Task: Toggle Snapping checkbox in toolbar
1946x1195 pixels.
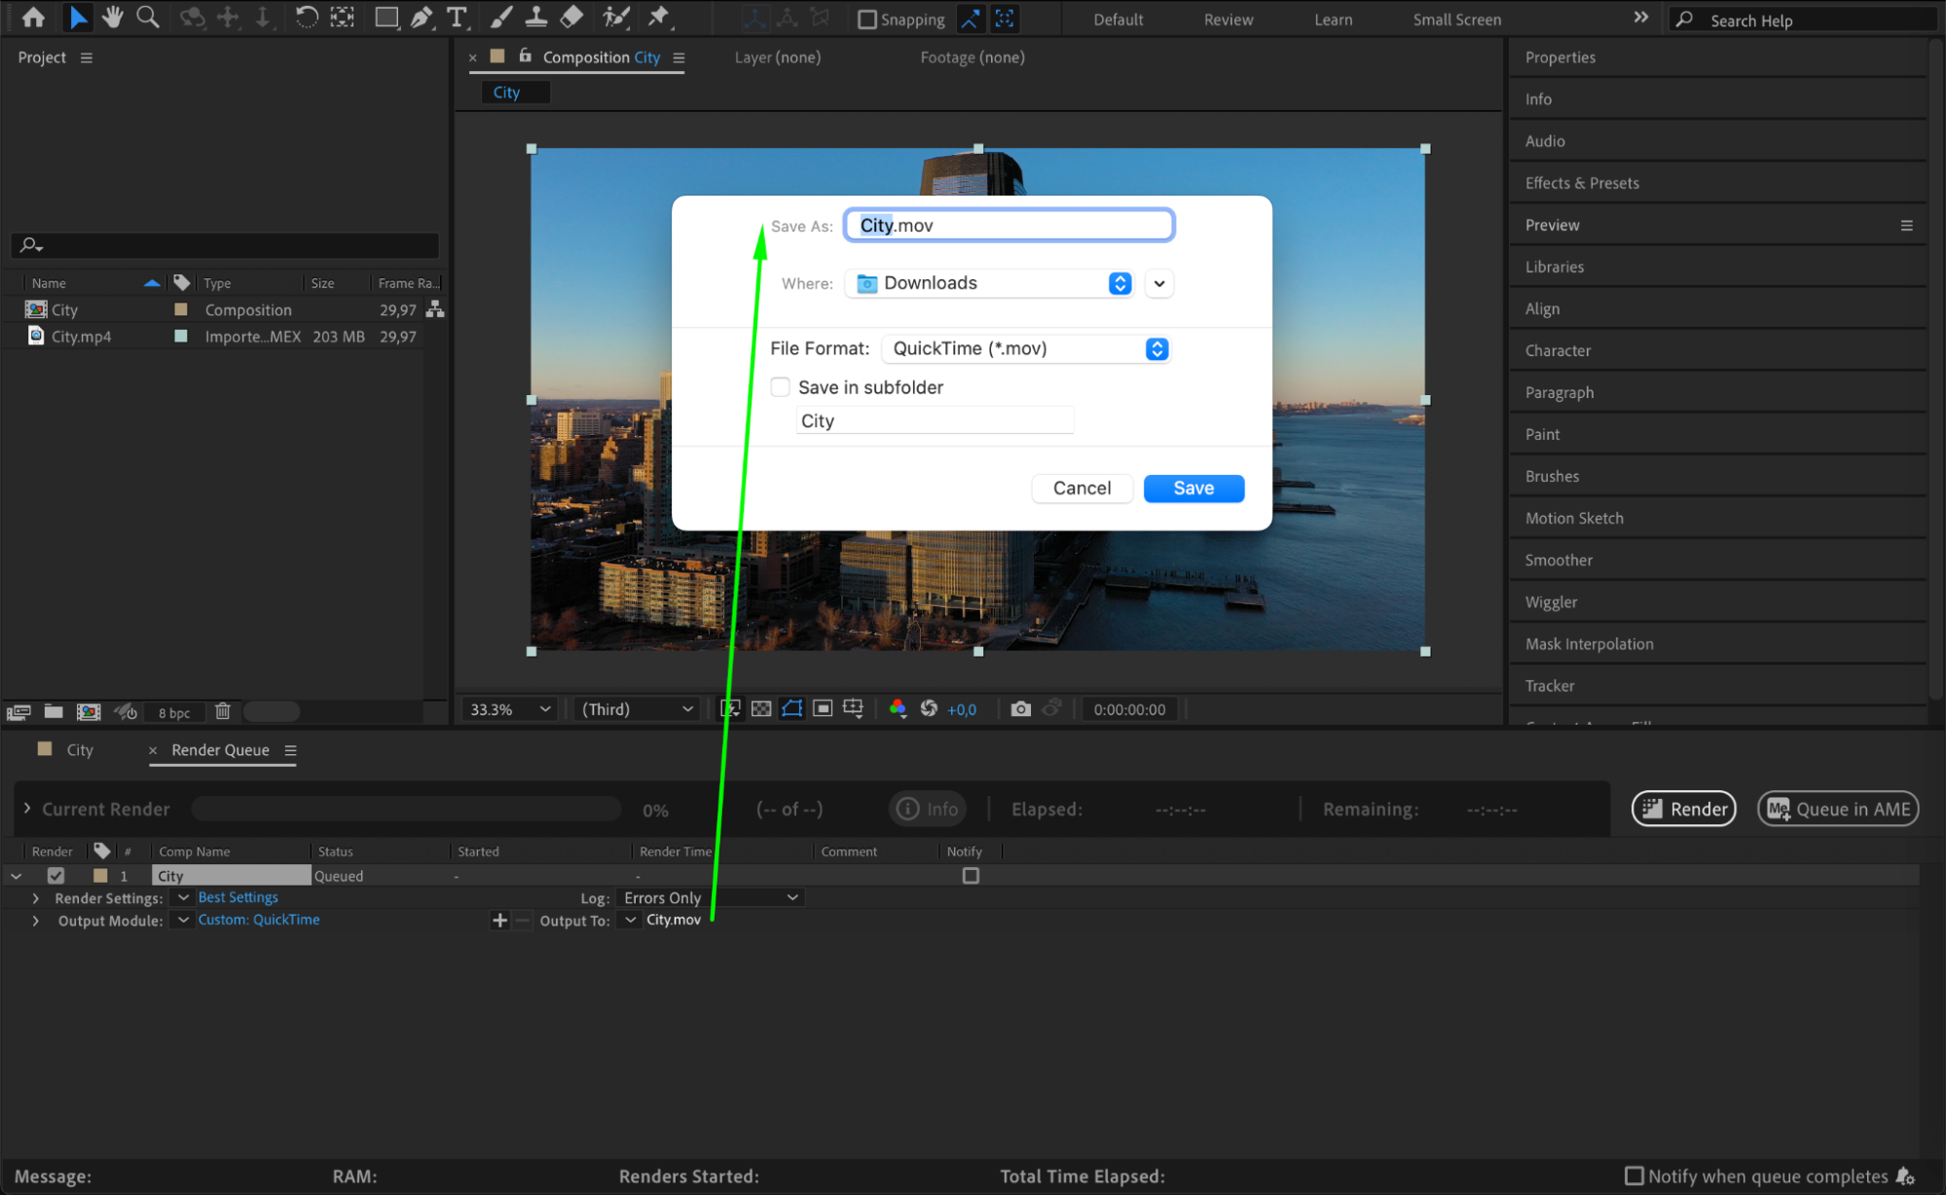Action: (x=866, y=19)
